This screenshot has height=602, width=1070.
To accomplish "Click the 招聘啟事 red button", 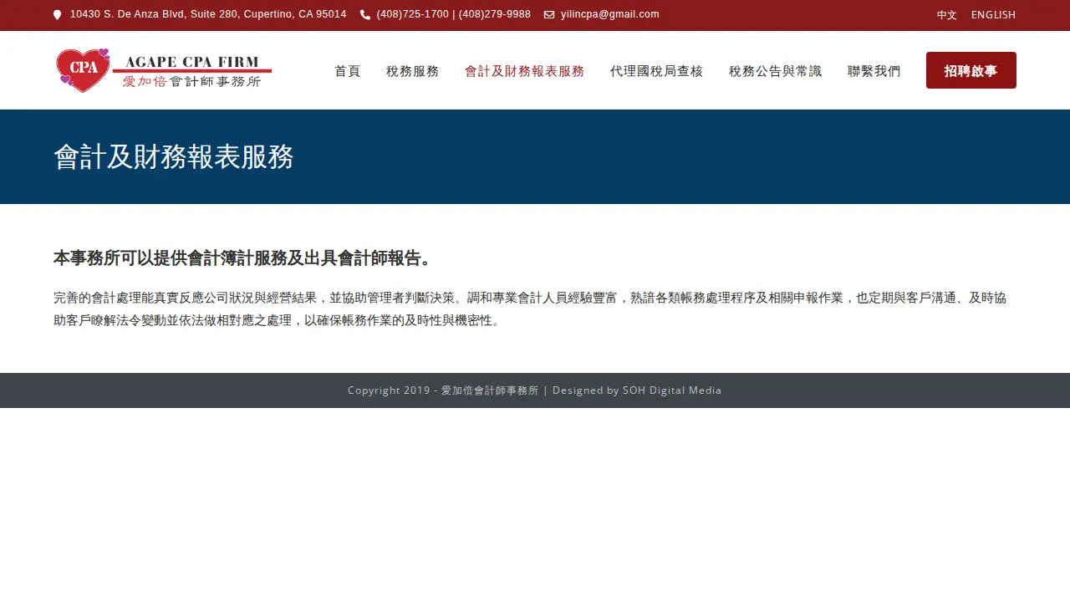I will [971, 70].
